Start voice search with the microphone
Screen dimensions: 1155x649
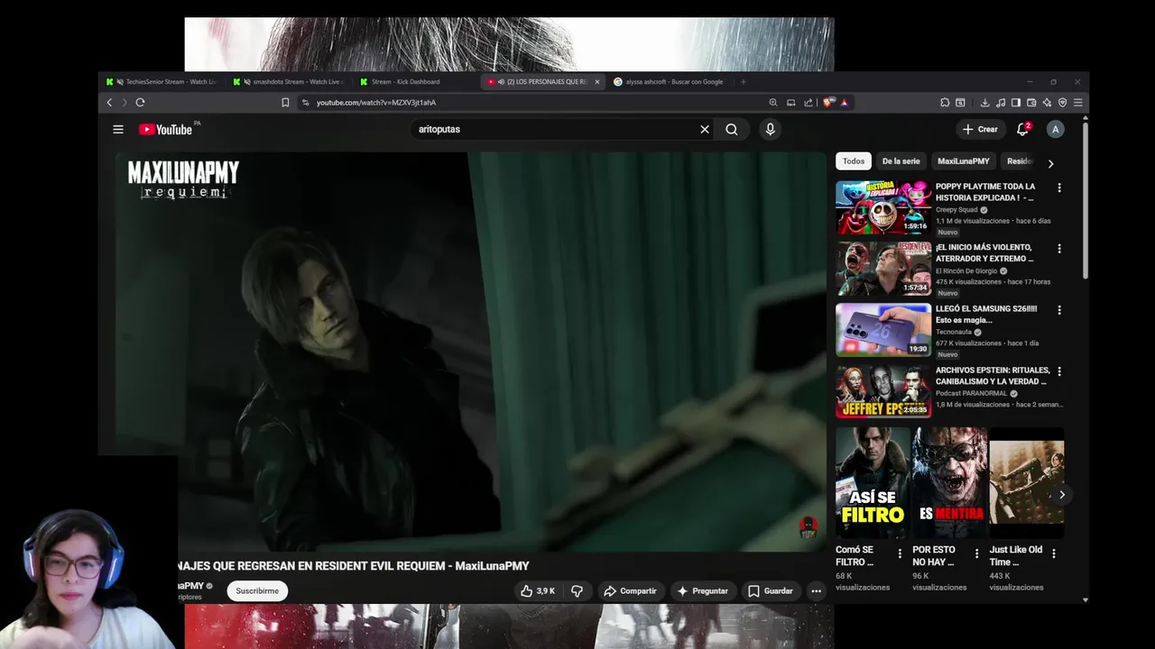click(770, 129)
